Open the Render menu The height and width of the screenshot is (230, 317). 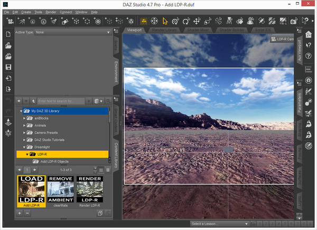click(x=51, y=11)
